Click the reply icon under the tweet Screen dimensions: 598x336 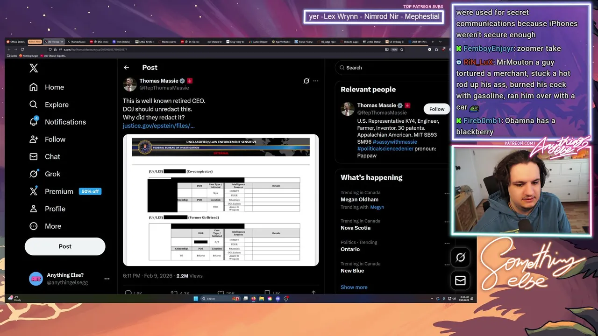click(128, 293)
